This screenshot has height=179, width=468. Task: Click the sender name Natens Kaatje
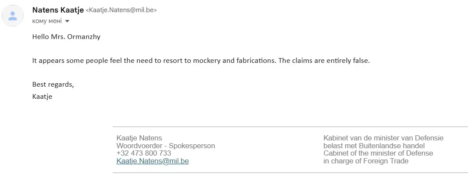point(57,10)
